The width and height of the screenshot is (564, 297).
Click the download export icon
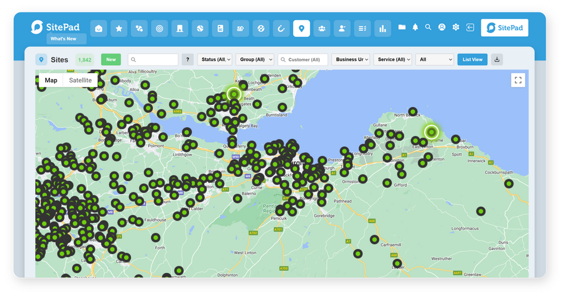coord(497,59)
